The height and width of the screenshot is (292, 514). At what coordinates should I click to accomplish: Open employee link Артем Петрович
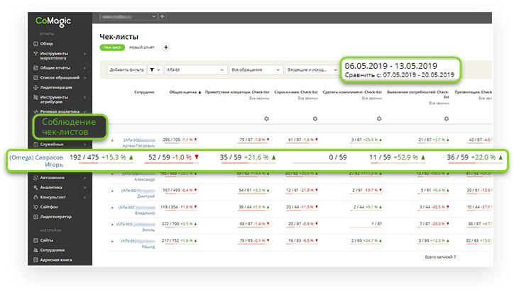pos(138,142)
